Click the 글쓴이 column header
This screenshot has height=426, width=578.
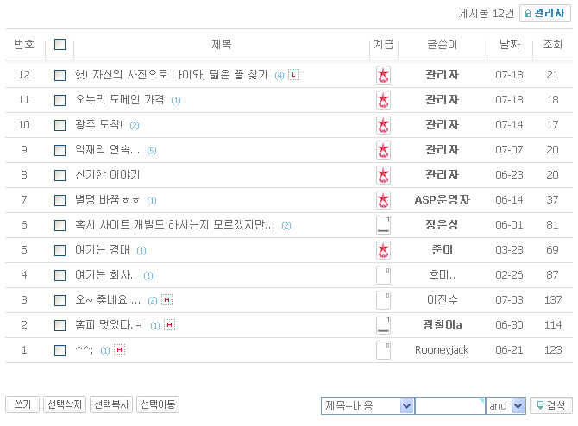pos(443,45)
